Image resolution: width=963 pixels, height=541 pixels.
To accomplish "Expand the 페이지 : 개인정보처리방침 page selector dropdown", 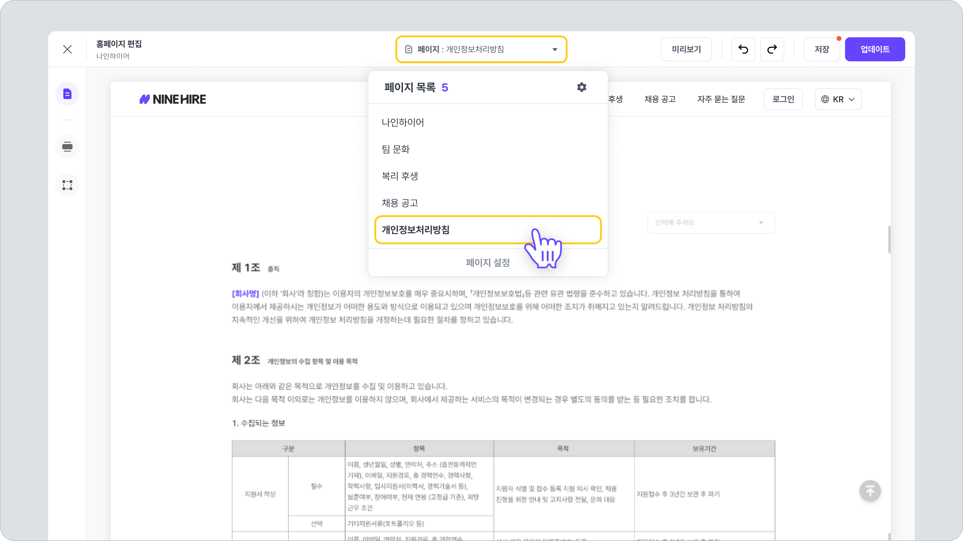I will coord(481,49).
